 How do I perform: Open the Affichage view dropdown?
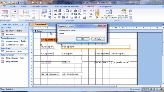(5, 18)
